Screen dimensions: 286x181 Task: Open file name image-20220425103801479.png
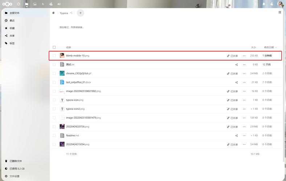[83, 118]
